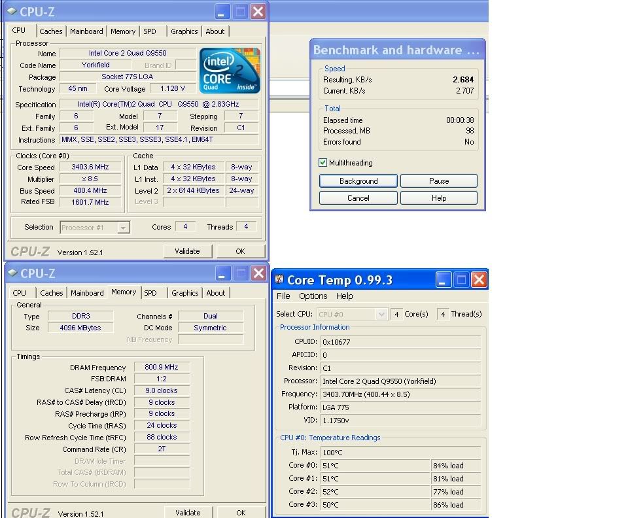Pause the running benchmark
This screenshot has height=518, width=628.
click(x=439, y=181)
